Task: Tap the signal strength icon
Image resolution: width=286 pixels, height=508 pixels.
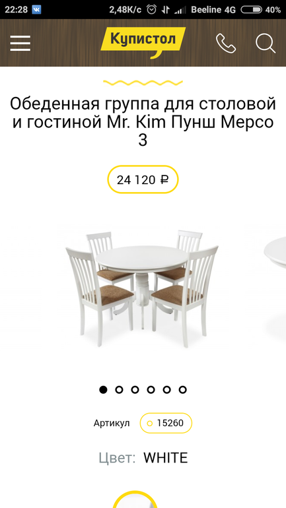Action: pos(178,10)
